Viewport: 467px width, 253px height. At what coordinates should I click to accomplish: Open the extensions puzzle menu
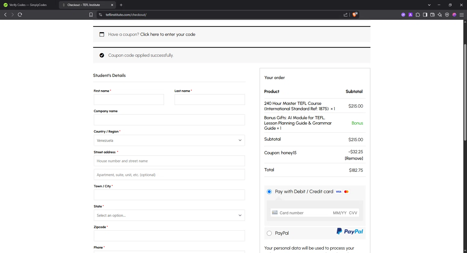(x=418, y=15)
